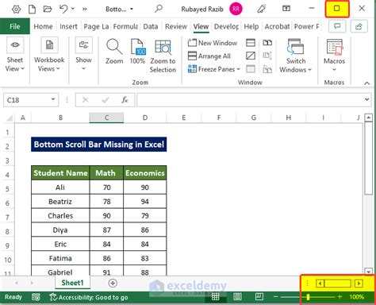376x305 pixels.
Task: Click Zoom to Selection
Action: point(163,56)
